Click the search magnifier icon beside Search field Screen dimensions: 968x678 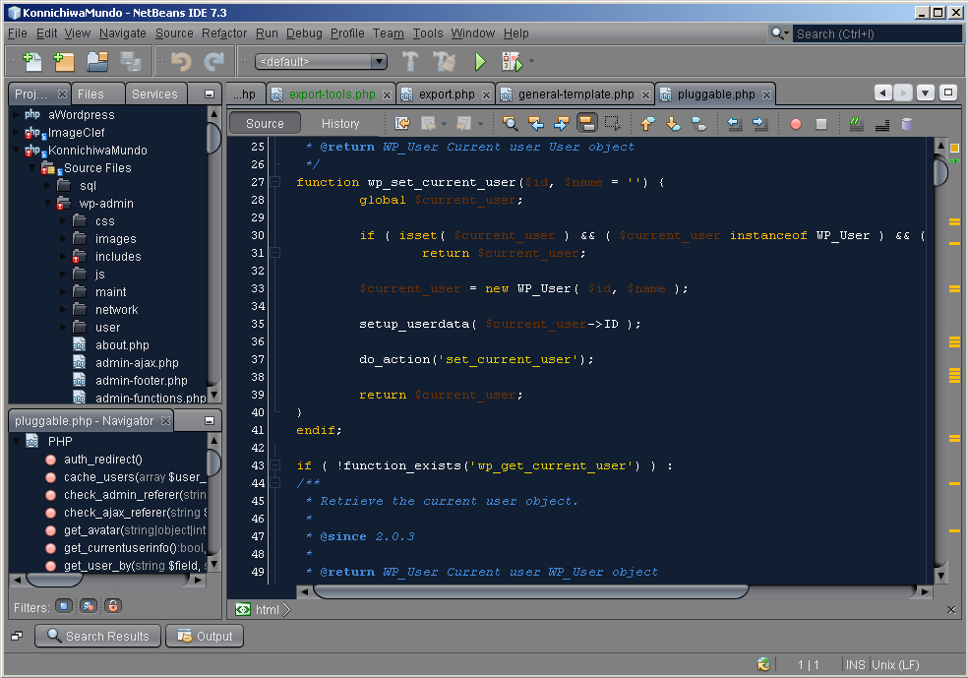tap(777, 33)
